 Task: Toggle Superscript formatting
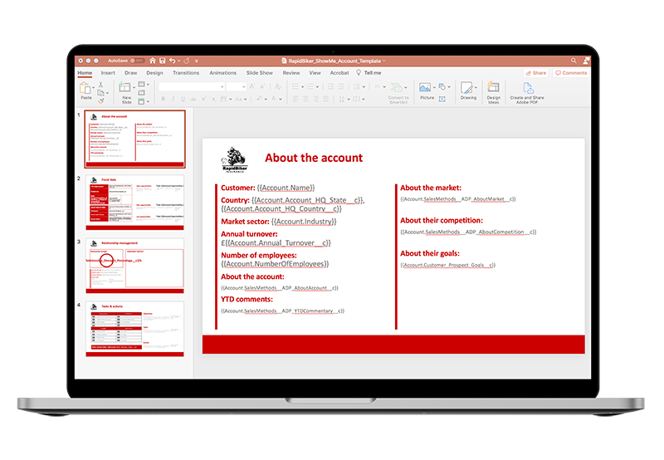203,99
